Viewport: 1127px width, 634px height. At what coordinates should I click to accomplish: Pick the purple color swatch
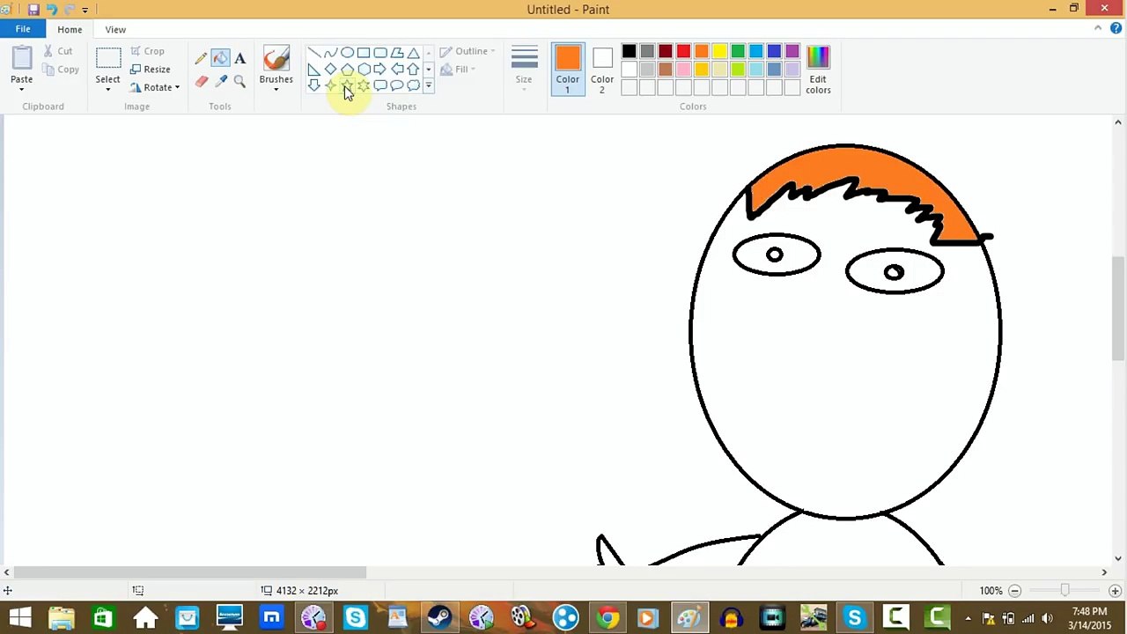[792, 52]
